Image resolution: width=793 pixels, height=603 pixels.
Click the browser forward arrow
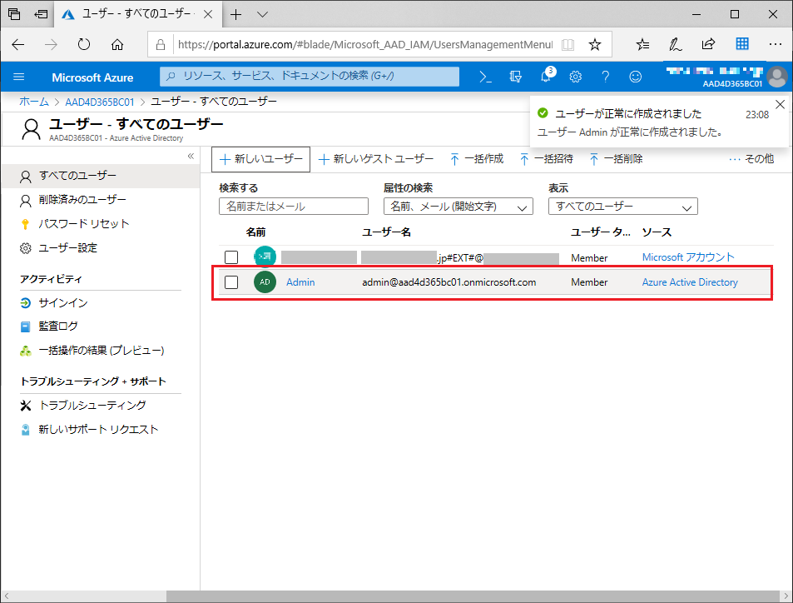[x=51, y=44]
